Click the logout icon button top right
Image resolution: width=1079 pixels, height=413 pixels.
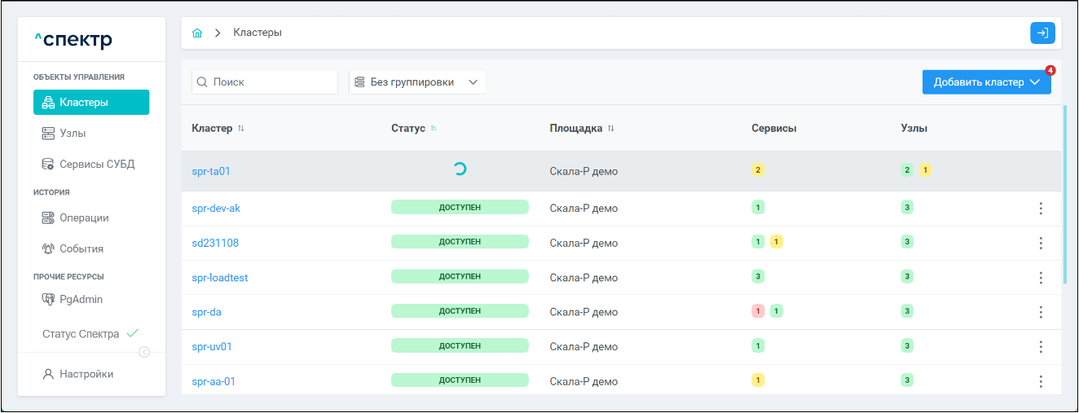click(x=1042, y=33)
